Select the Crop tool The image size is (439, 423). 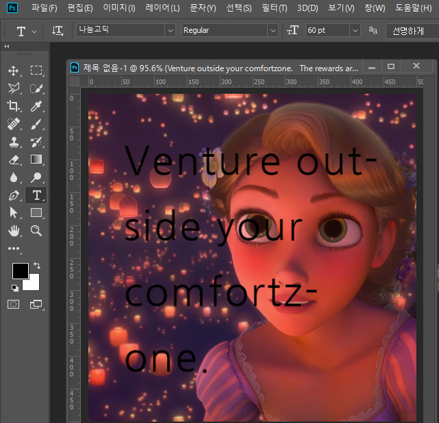pos(14,106)
